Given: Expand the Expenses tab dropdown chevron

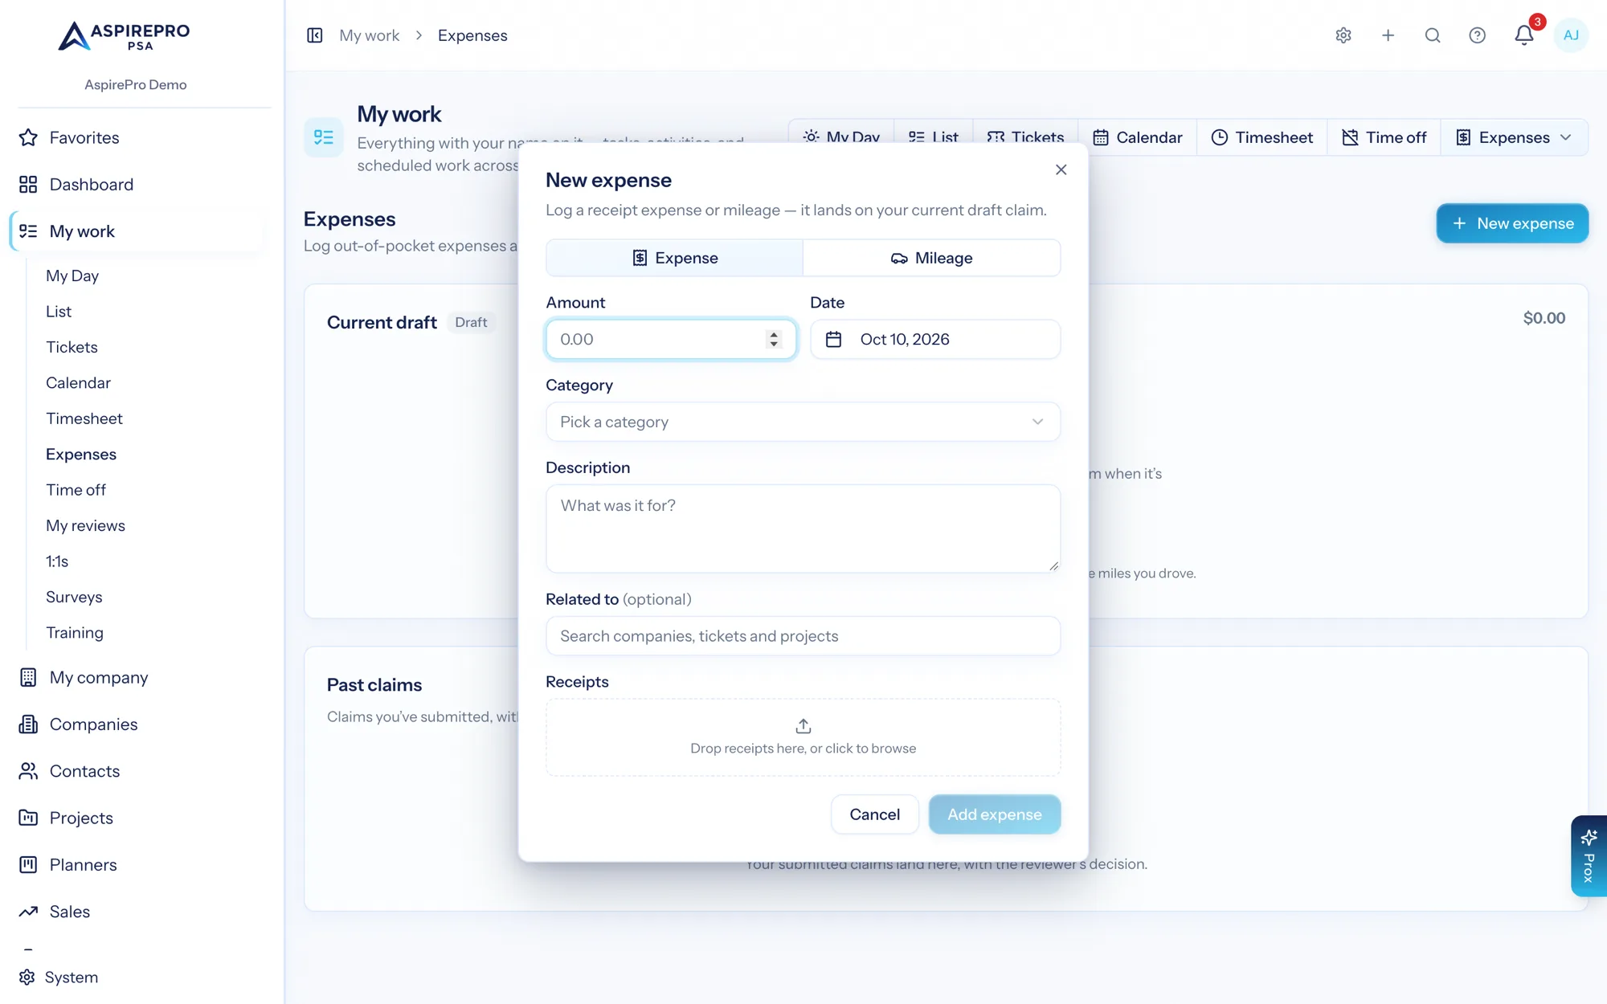Looking at the screenshot, I should coord(1565,137).
